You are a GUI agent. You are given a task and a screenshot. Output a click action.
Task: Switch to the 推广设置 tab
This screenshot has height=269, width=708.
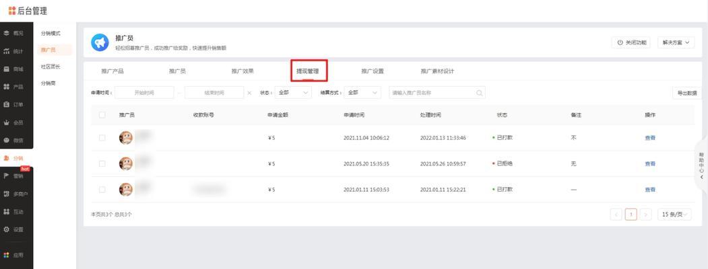(373, 71)
